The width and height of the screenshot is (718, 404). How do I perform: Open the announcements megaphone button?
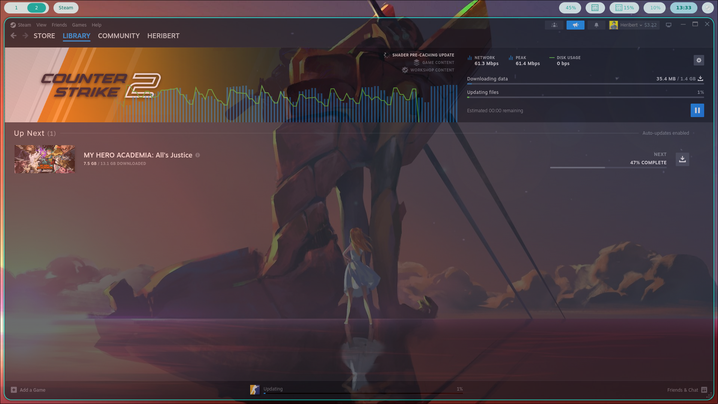[x=576, y=25]
